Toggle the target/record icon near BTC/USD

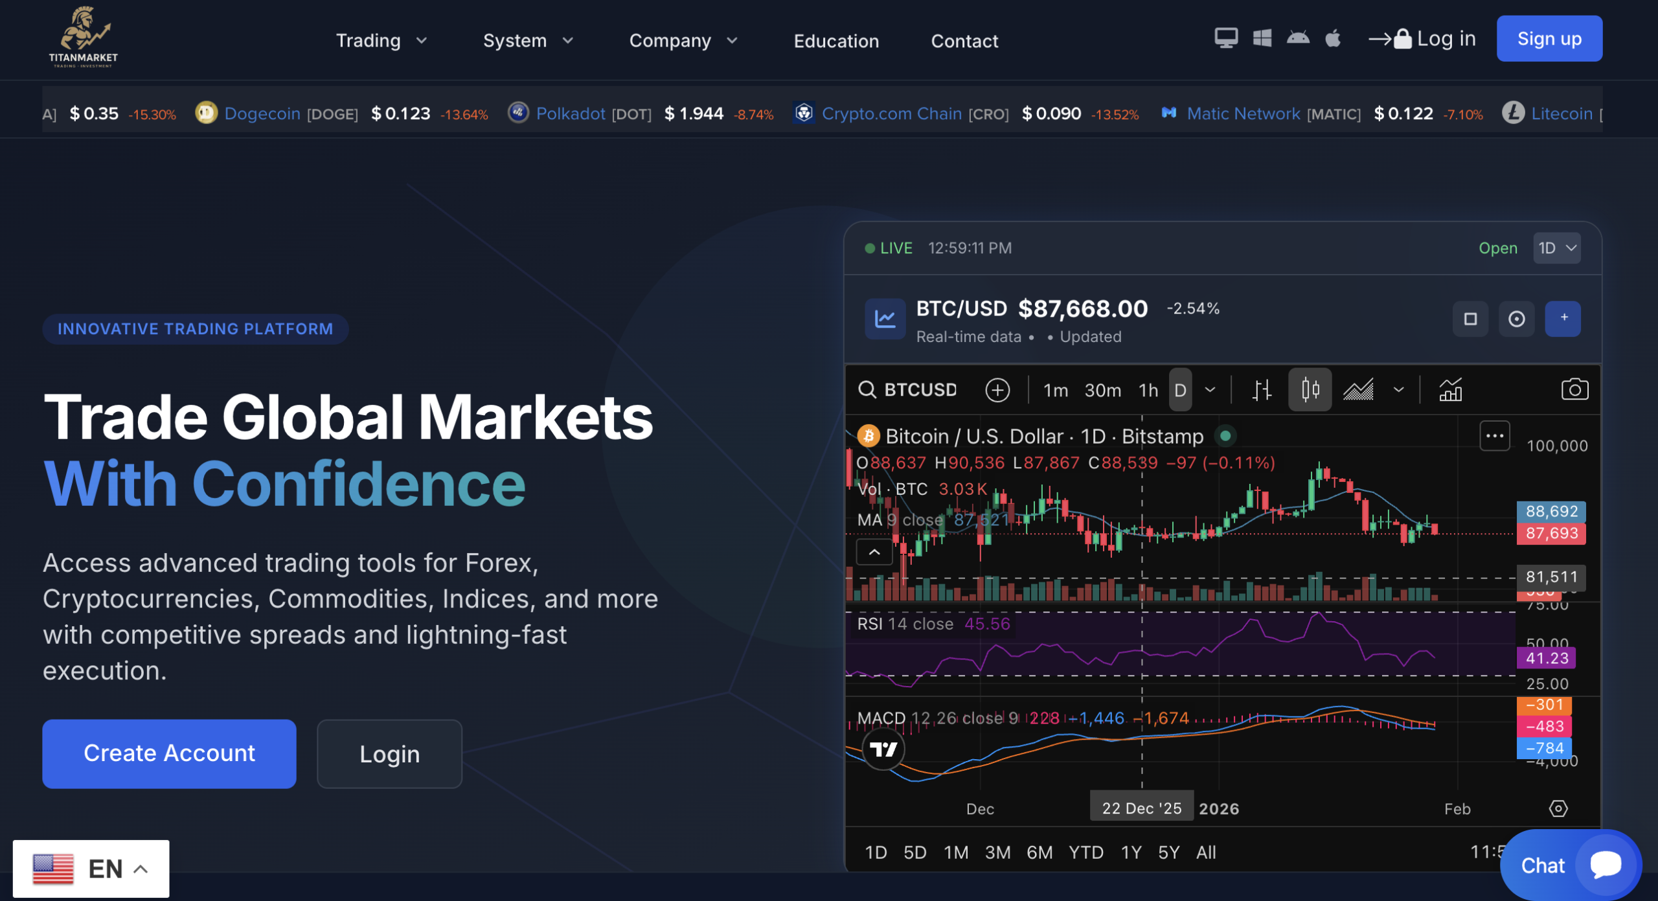tap(1516, 319)
